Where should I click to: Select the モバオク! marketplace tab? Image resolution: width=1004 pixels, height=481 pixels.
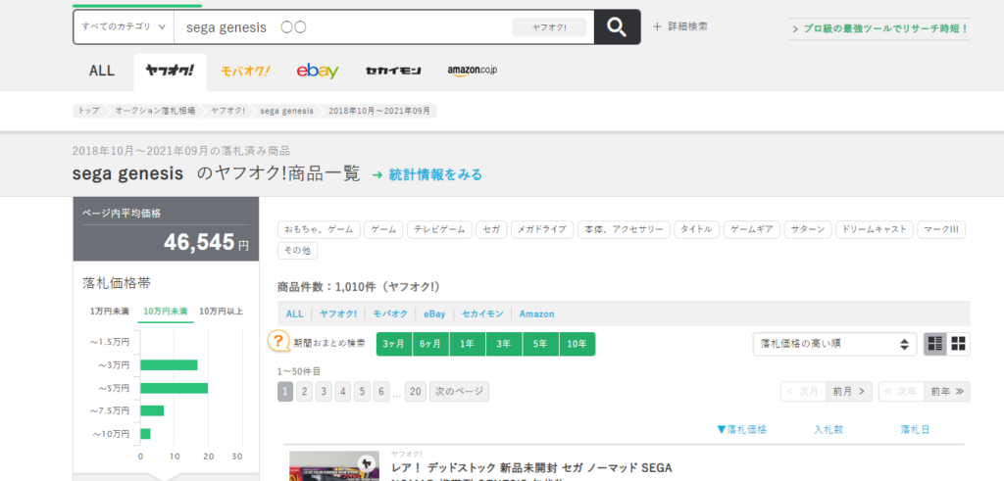[x=245, y=71]
